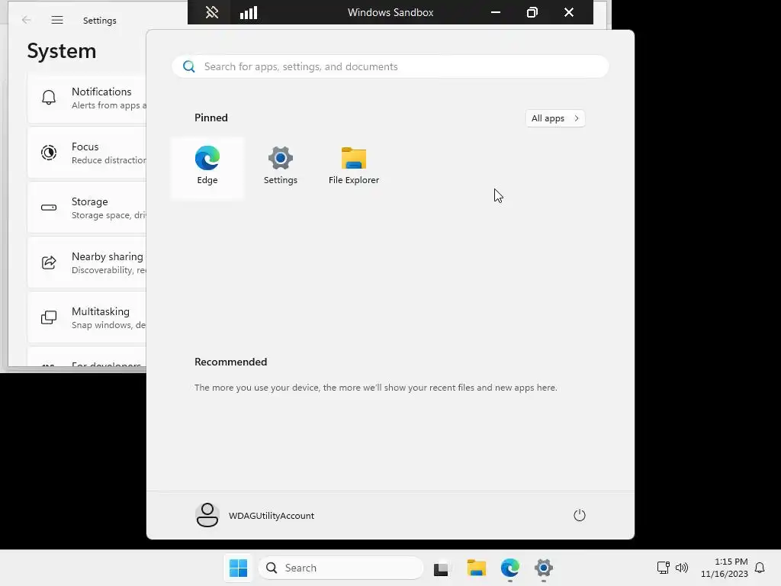This screenshot has width=781, height=586.
Task: Click the "Pinned" heading
Action: pyautogui.click(x=211, y=118)
